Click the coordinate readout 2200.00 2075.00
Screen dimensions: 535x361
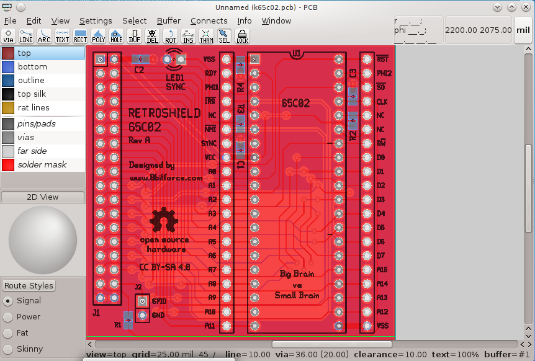click(x=479, y=30)
